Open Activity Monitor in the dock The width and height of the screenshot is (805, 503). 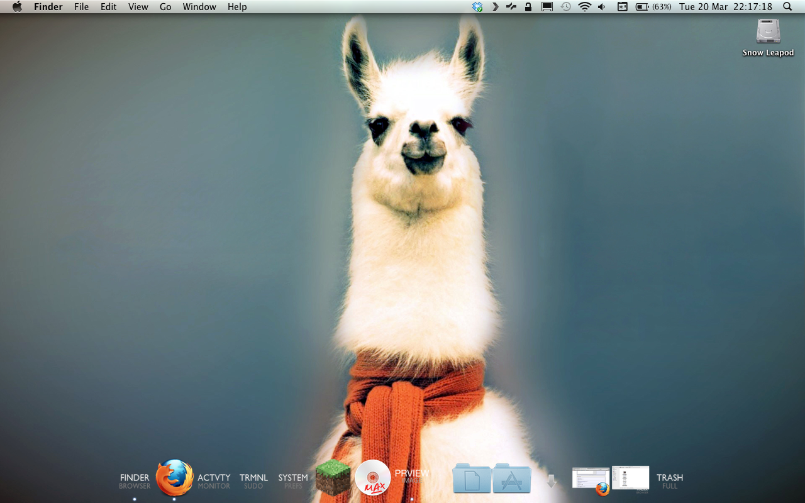click(x=214, y=482)
